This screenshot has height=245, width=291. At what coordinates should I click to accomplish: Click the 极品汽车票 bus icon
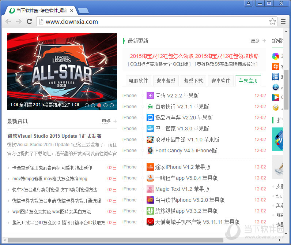(150, 118)
